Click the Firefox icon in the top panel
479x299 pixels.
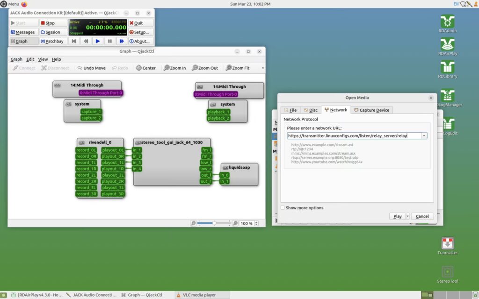click(24, 4)
